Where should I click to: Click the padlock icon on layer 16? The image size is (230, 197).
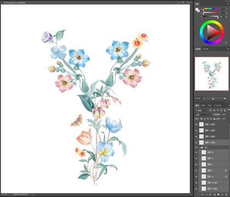(x=226, y=177)
